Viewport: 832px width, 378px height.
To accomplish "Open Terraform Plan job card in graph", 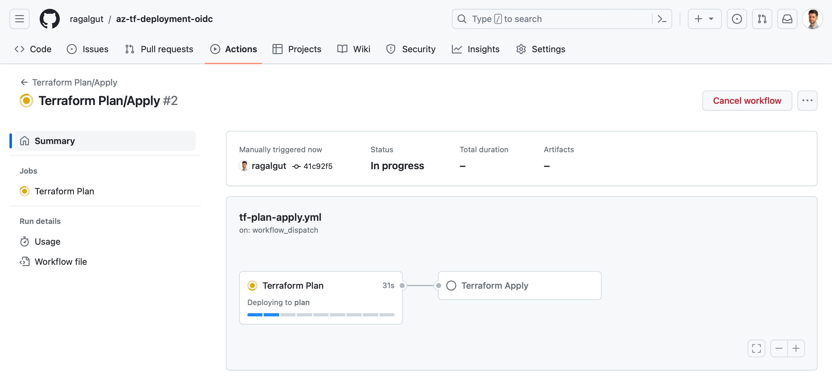I will pos(321,297).
